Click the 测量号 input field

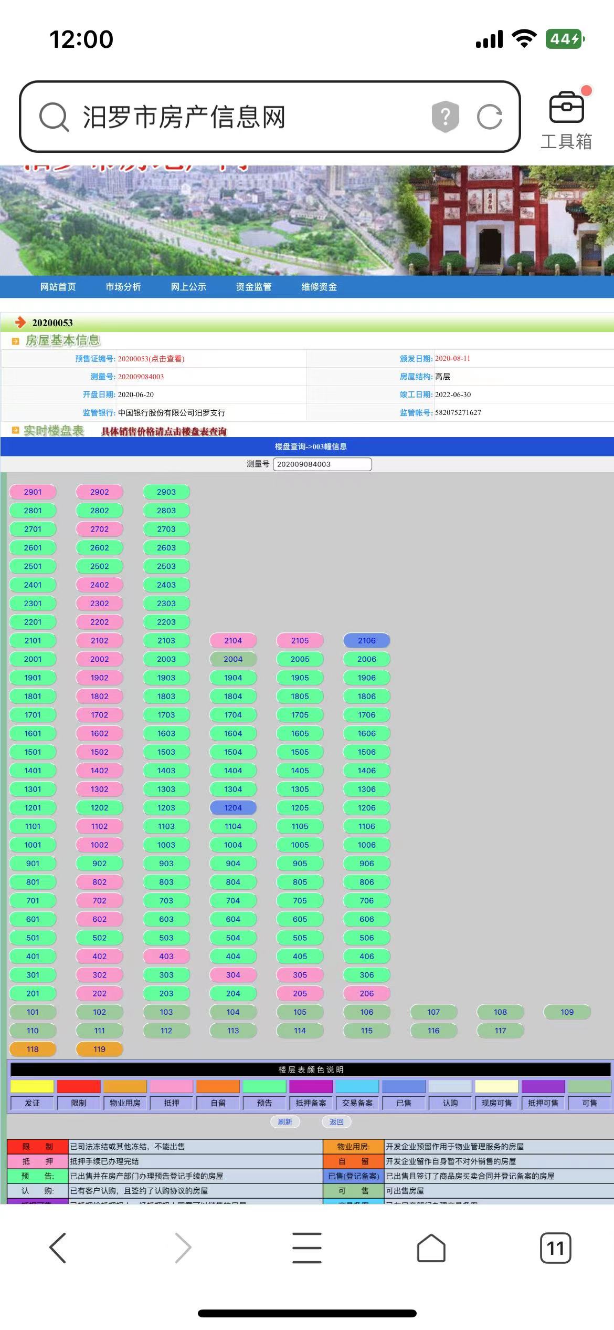[322, 464]
